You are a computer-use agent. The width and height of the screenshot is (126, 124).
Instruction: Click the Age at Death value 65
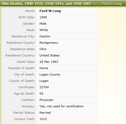click(x=41, y=94)
